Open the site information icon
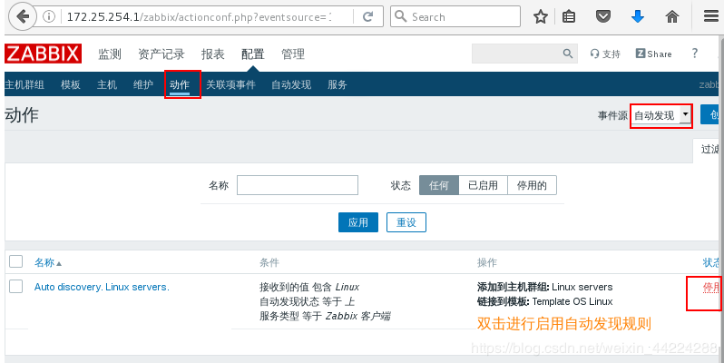 [x=49, y=17]
